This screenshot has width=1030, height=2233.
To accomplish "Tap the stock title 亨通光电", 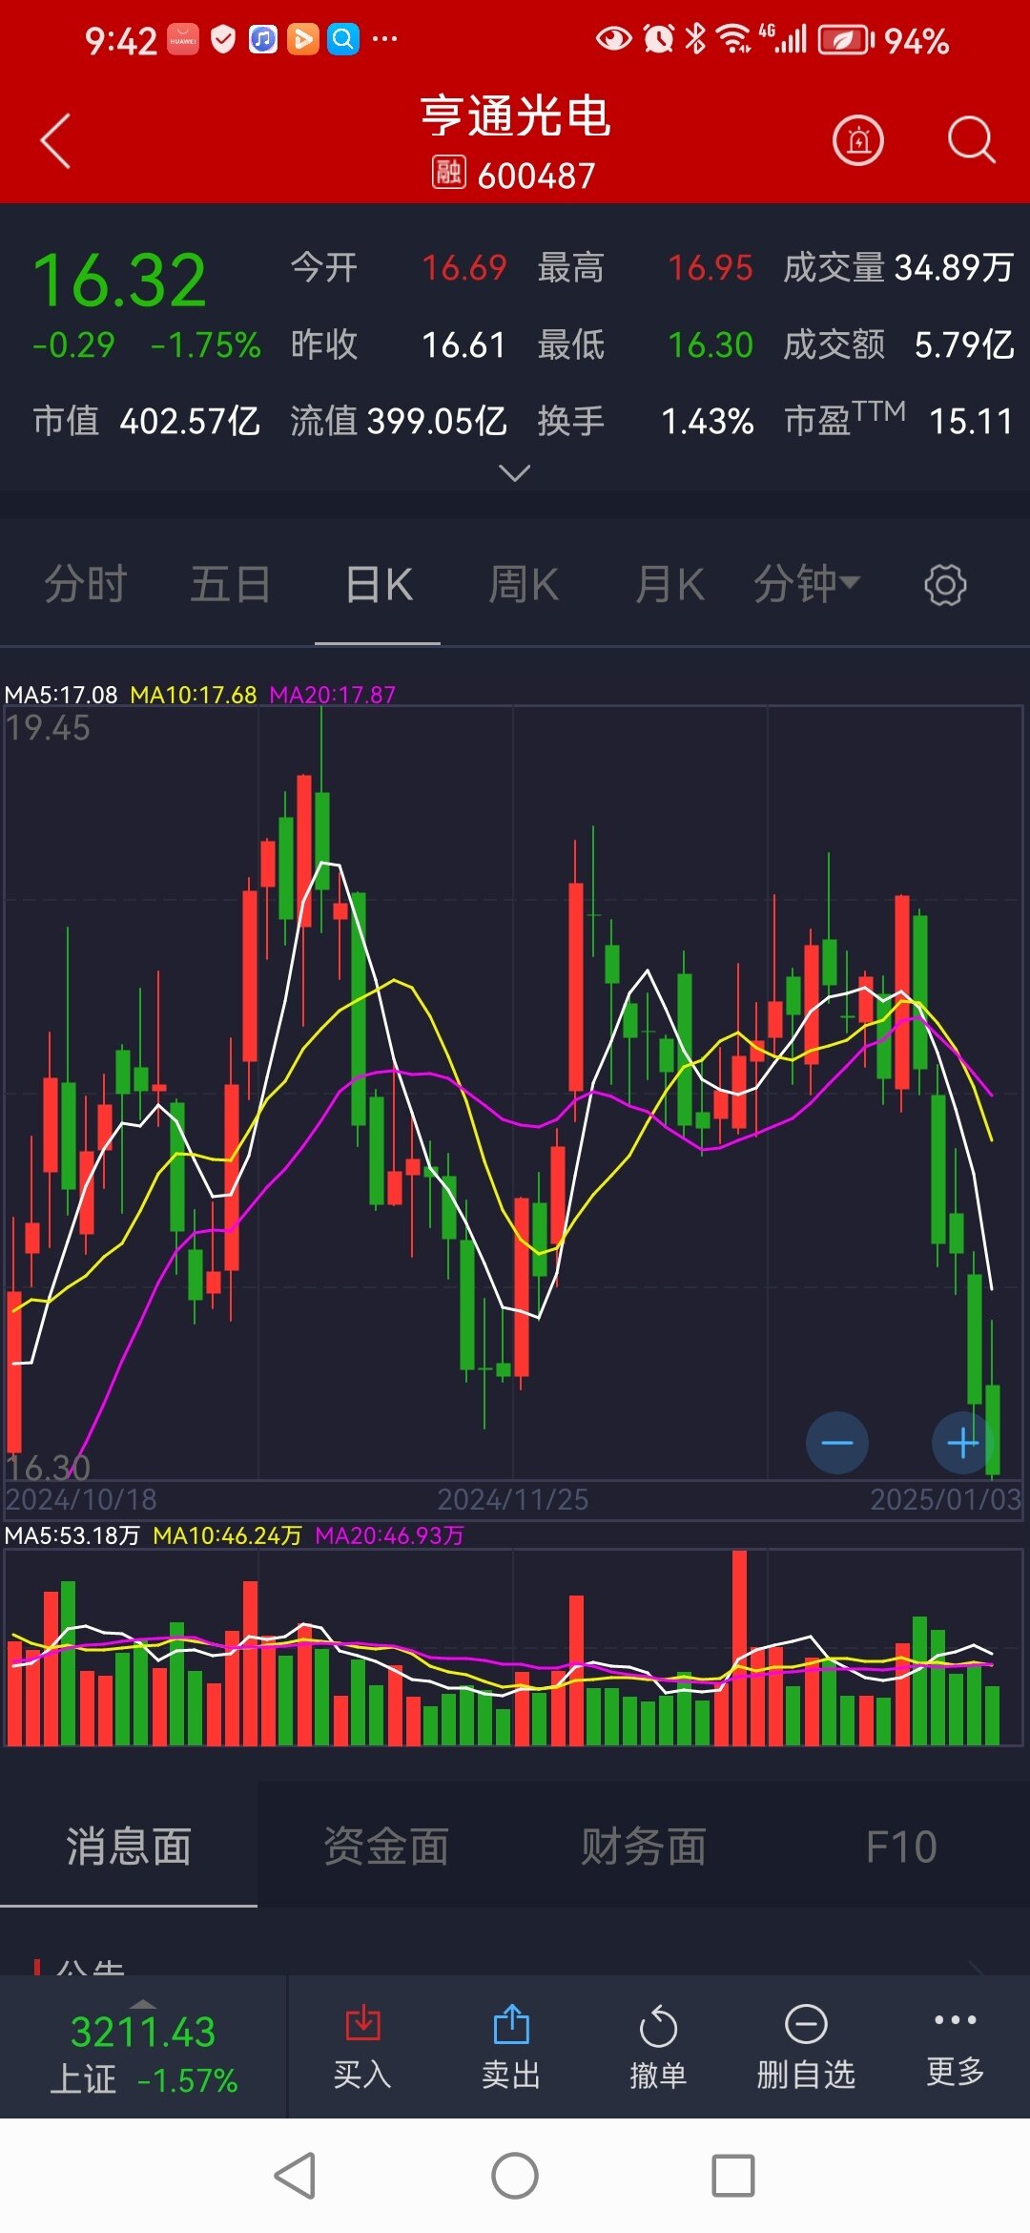I will [515, 116].
